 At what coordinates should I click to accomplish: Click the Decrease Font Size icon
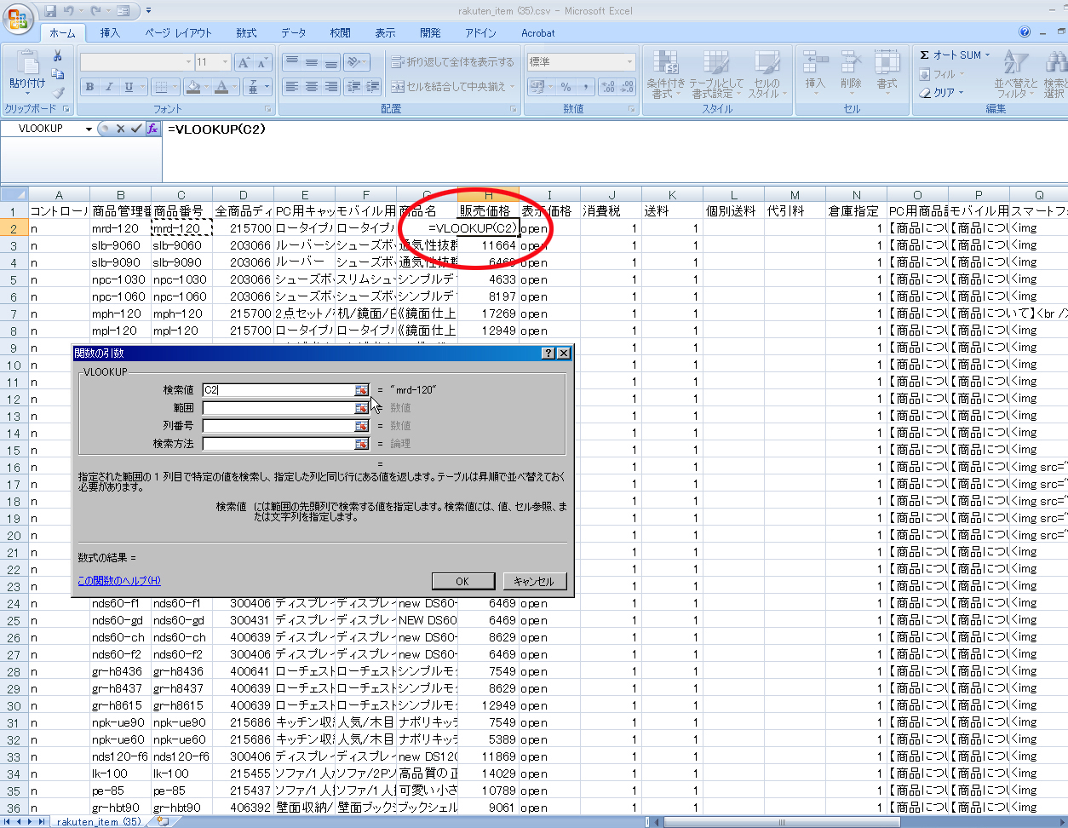click(262, 62)
